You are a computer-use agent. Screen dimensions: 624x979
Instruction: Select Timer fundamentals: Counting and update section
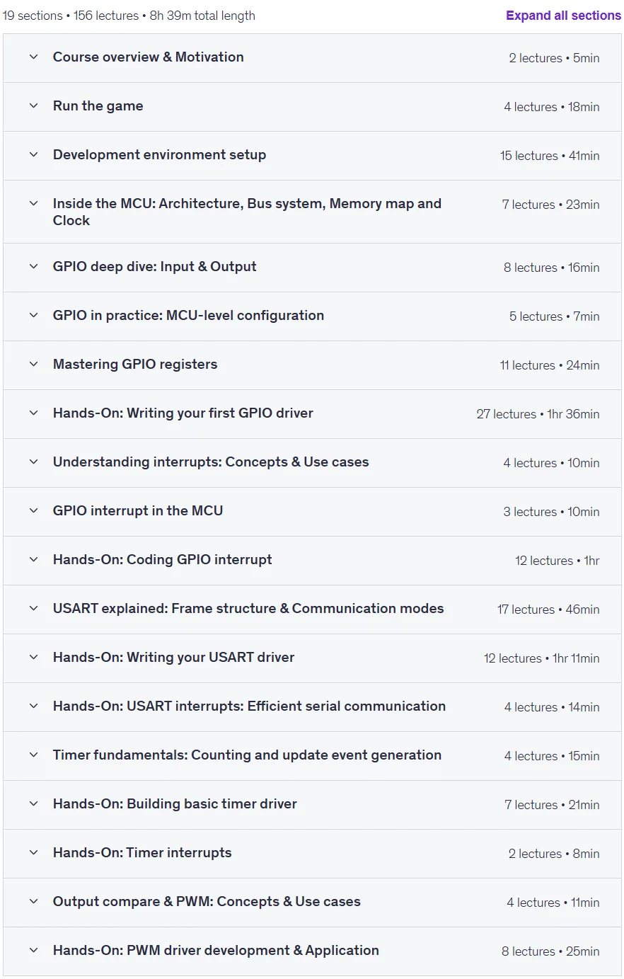pos(247,755)
